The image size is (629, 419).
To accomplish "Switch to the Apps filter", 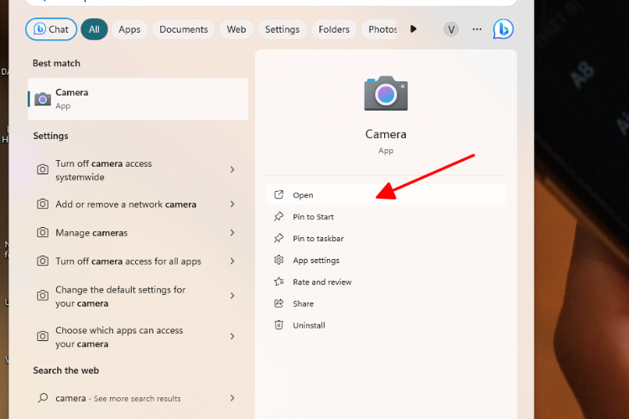I will (x=129, y=29).
